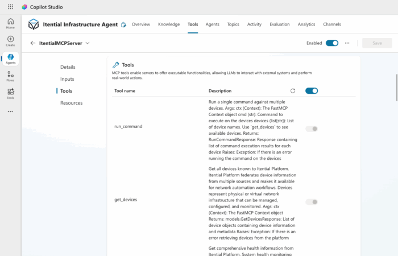This screenshot has width=398, height=256.
Task: Click the Itential Infrastructure Agent title
Action: 80,24
